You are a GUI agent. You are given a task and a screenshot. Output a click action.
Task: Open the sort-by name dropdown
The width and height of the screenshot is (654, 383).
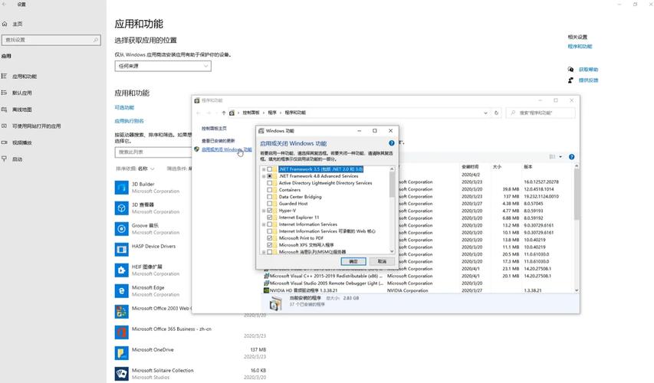tap(146, 169)
